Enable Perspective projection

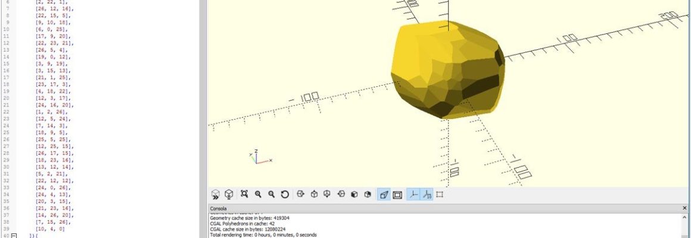(384, 195)
